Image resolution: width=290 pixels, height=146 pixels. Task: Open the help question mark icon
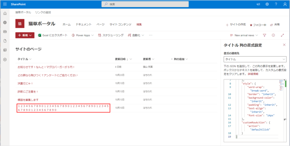tap(276, 4)
